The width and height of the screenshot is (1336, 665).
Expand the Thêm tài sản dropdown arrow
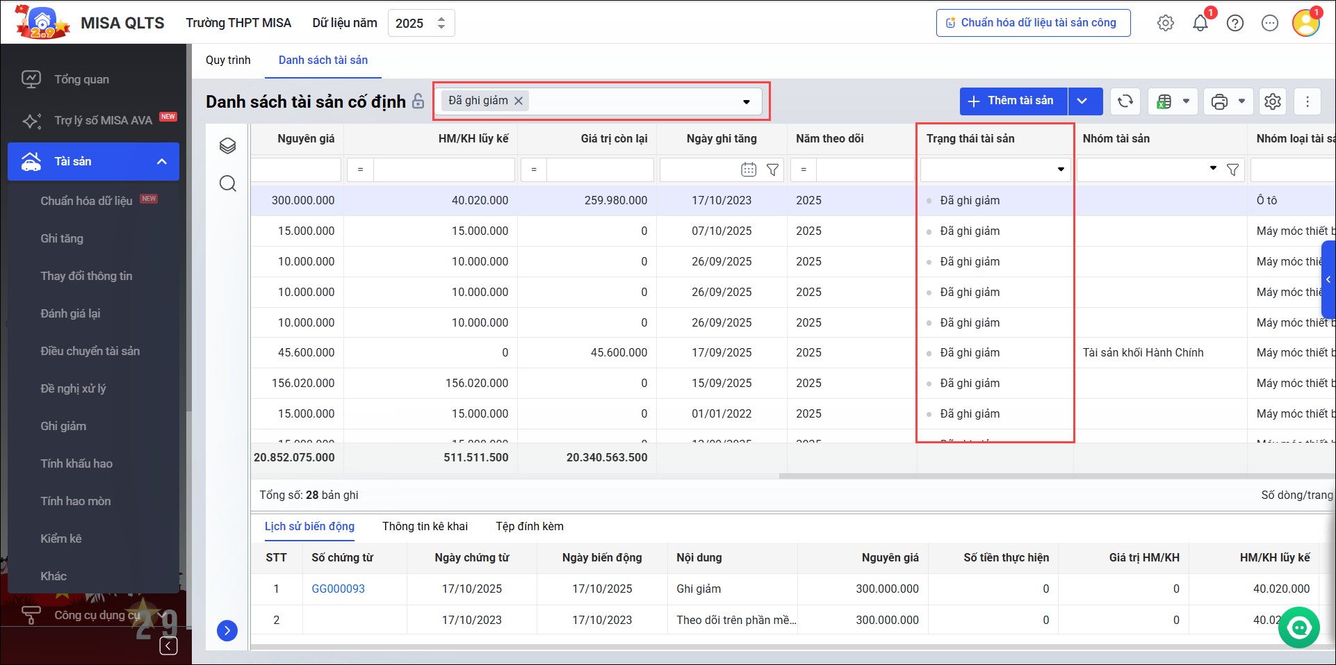1082,101
